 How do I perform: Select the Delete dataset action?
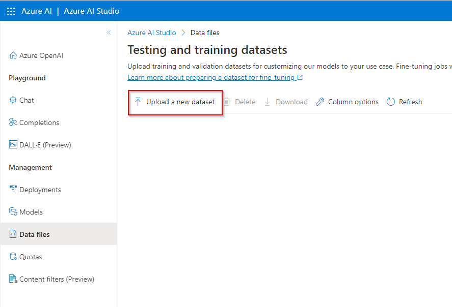(x=240, y=102)
